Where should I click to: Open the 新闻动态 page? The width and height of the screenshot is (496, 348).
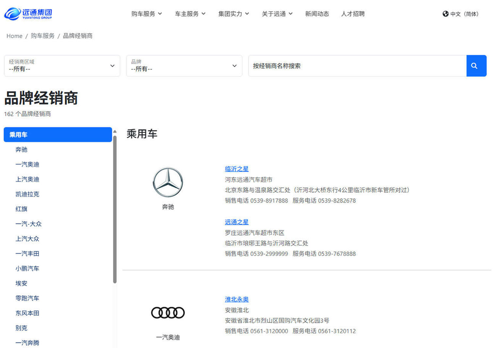(317, 14)
